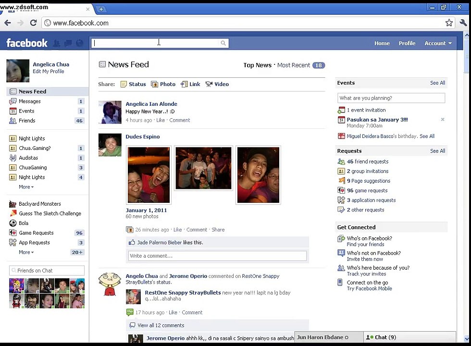The width and height of the screenshot is (471, 346).
Task: Open Account dropdown menu
Action: 438,43
